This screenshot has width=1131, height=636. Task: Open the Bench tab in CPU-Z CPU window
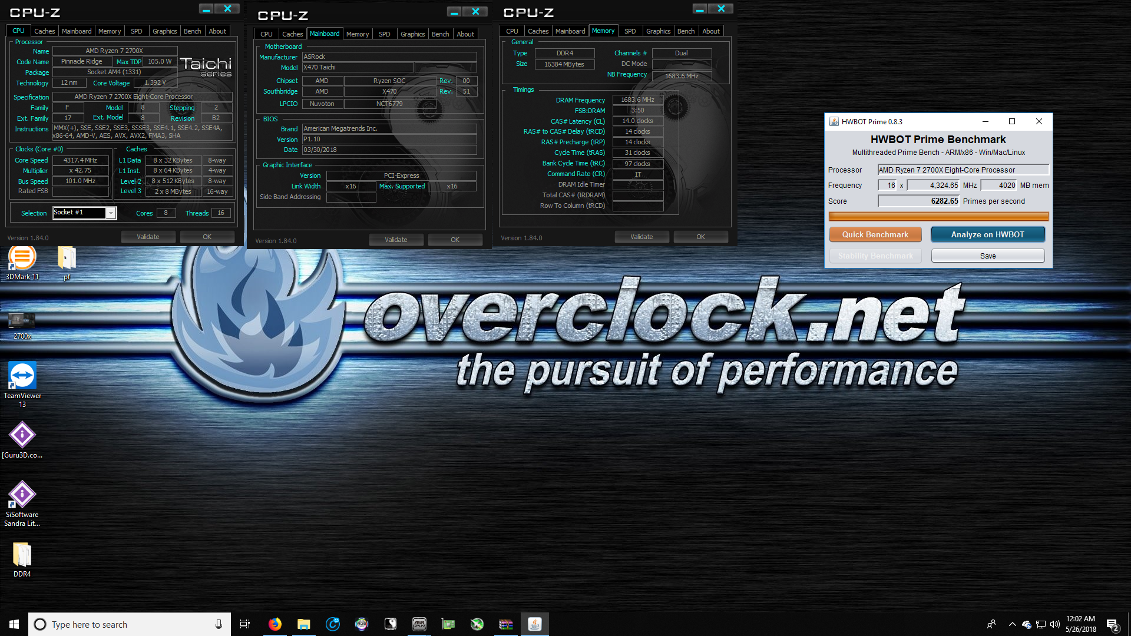[192, 31]
